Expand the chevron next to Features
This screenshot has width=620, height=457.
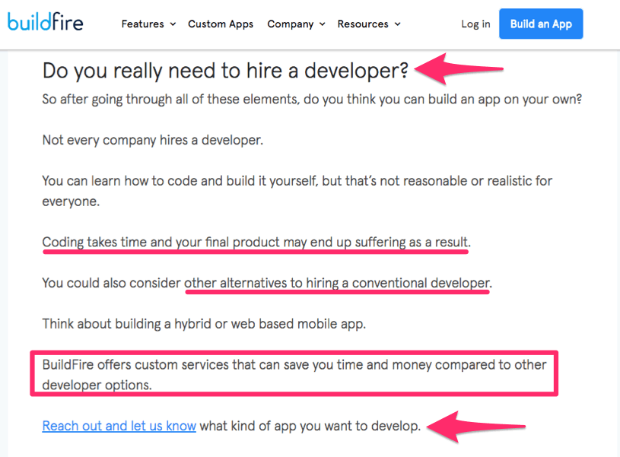[x=173, y=24]
